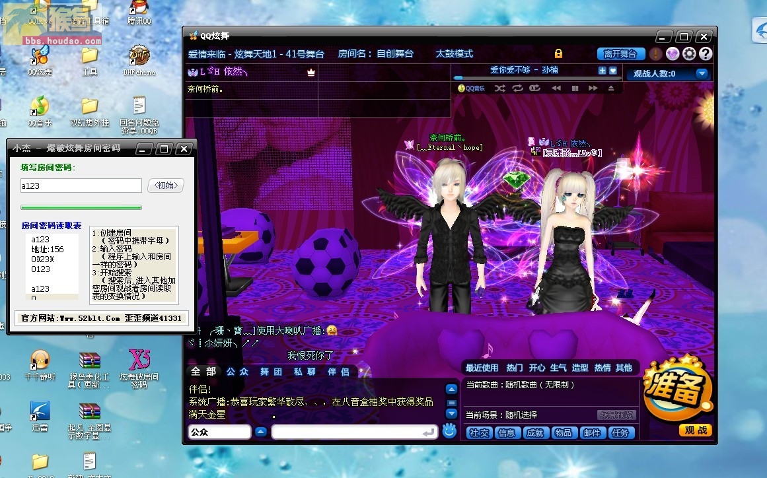
Task: Click the song progress bar for 爱你爱不够
Action: [x=536, y=78]
